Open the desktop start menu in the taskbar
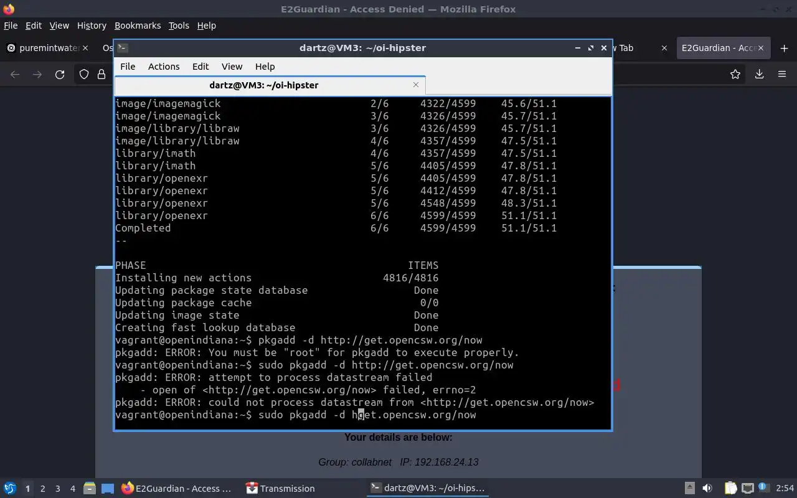797x498 pixels. click(x=9, y=489)
